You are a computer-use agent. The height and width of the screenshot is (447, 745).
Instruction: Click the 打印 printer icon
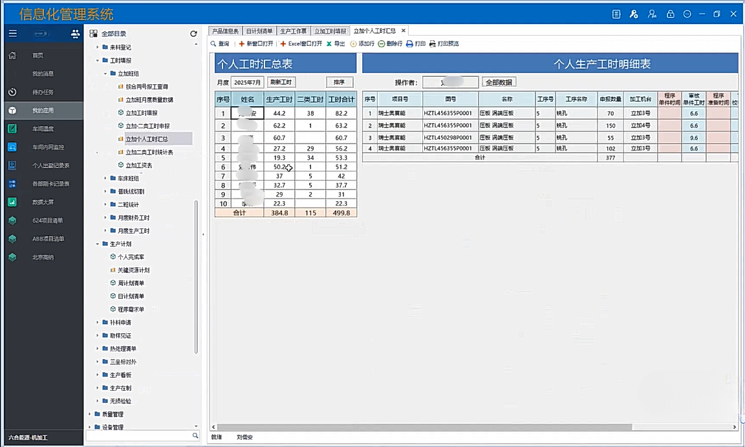point(409,44)
